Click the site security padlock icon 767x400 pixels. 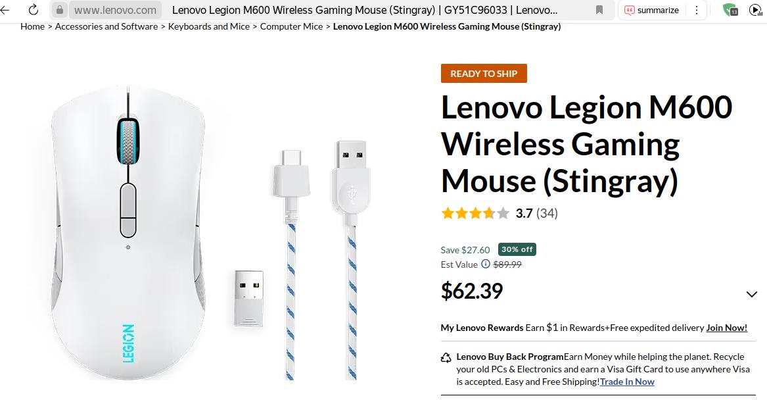(x=60, y=10)
